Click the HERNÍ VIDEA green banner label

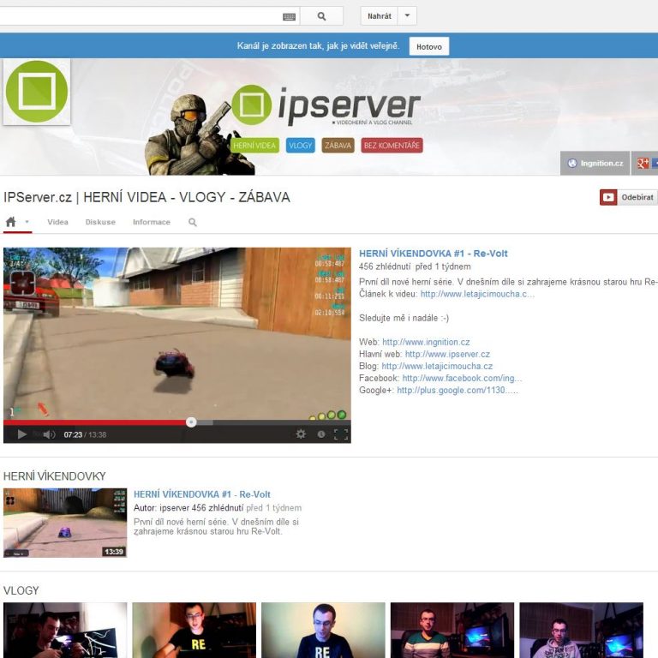254,145
